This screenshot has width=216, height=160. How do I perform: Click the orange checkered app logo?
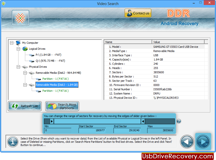(x=20, y=18)
